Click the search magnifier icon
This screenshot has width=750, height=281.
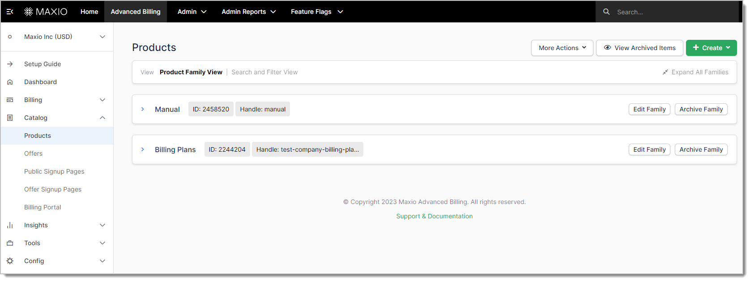click(606, 12)
